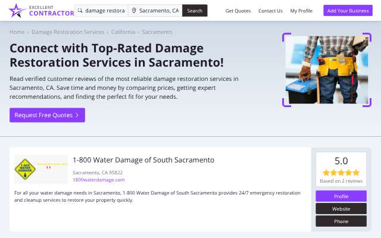
Task: Click the Connect with Top-Rated heading
Action: click(117, 55)
